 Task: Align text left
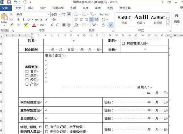click(76, 20)
